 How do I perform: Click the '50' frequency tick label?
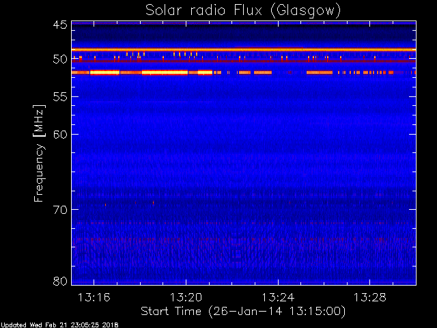(60, 59)
